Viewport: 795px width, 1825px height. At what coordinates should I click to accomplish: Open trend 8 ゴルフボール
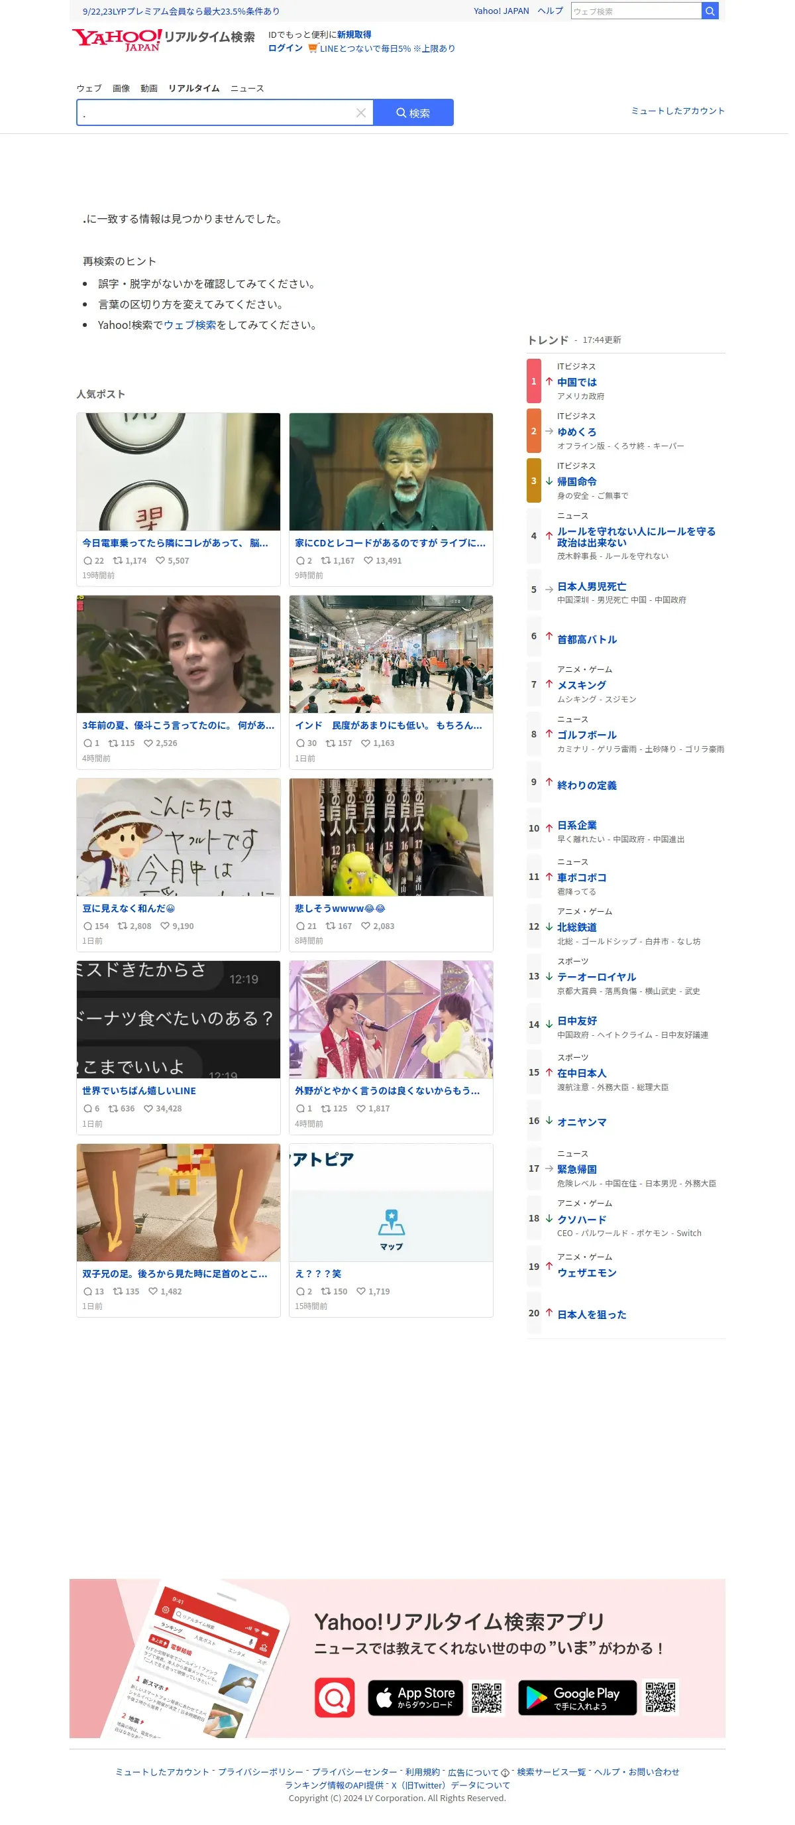[x=586, y=735]
